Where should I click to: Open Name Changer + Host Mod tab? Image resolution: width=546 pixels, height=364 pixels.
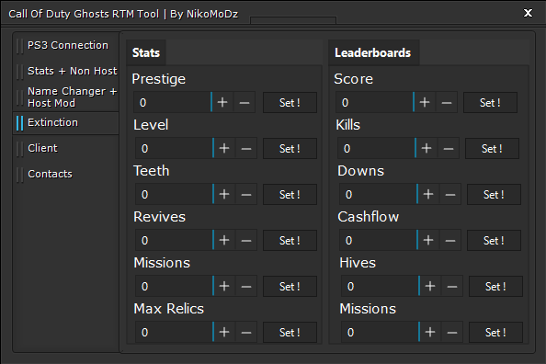coord(66,97)
